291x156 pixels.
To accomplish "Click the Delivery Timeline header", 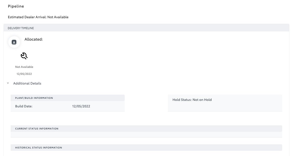I will (21, 28).
